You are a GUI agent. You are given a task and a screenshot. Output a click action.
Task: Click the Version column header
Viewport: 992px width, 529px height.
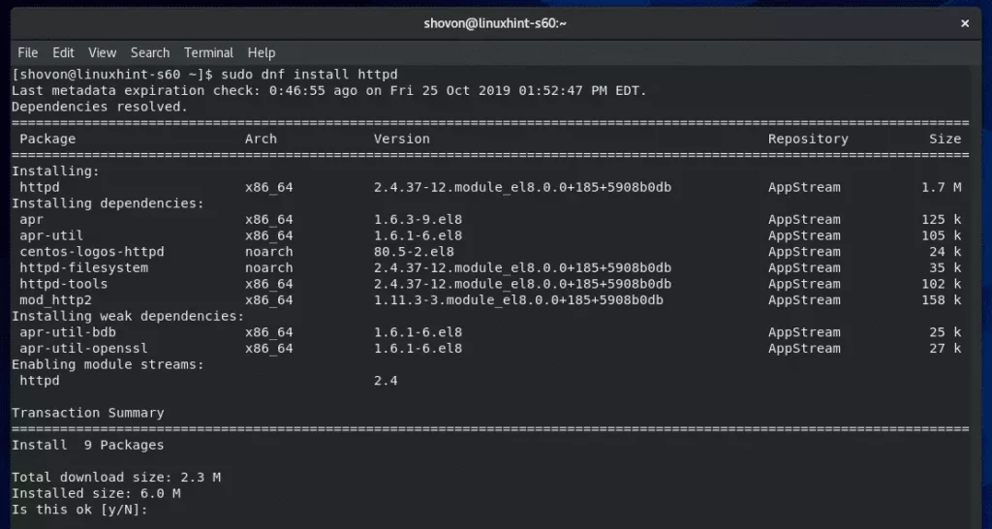(x=402, y=139)
